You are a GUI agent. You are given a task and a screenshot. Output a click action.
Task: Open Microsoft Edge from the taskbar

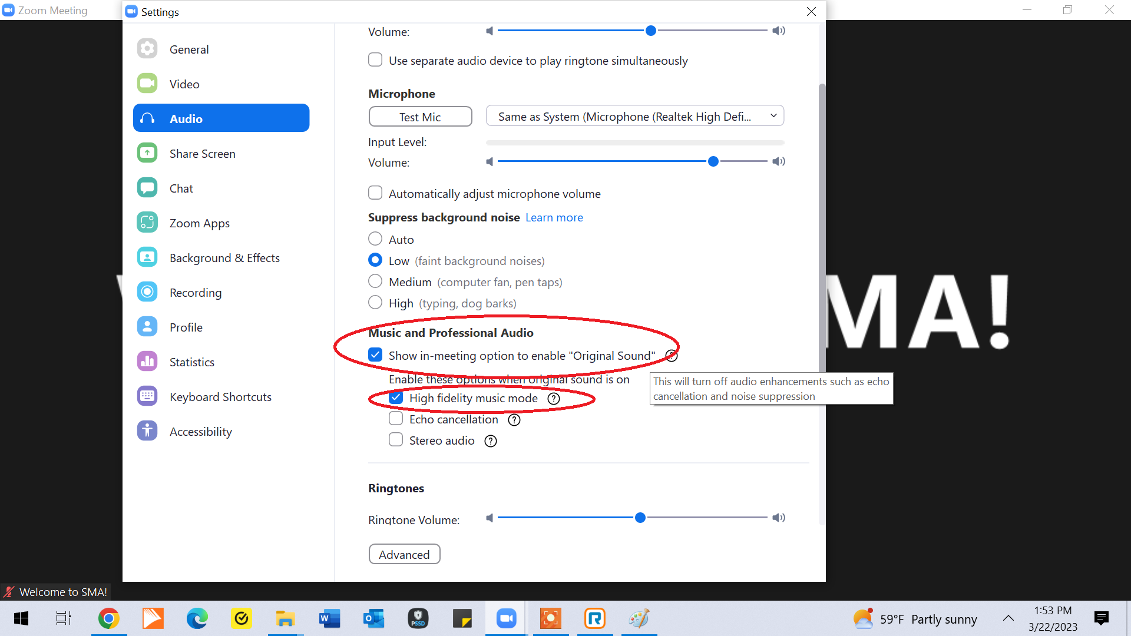point(197,618)
